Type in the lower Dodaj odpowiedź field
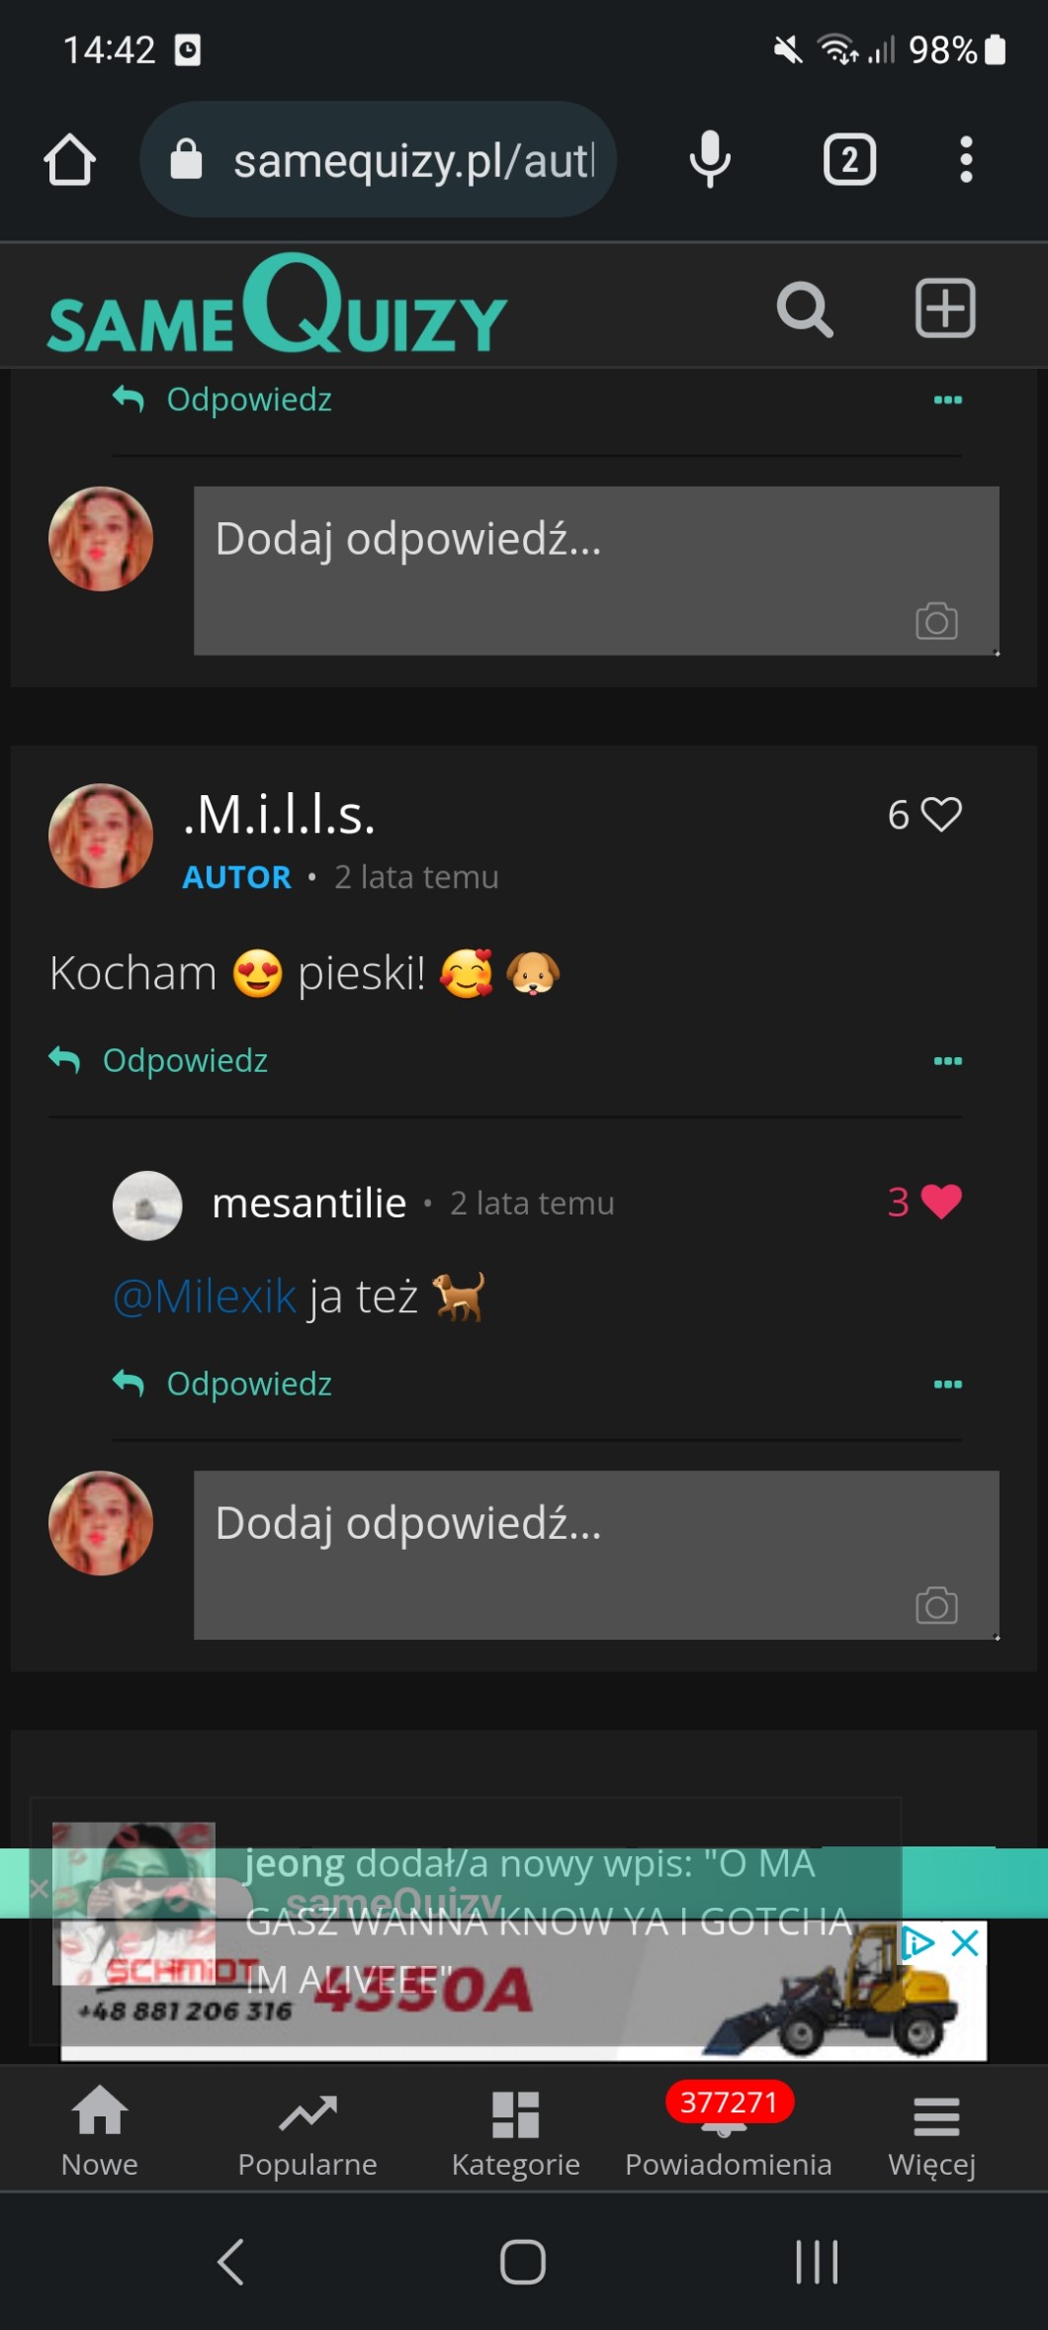This screenshot has height=2330, width=1048. [554, 1543]
